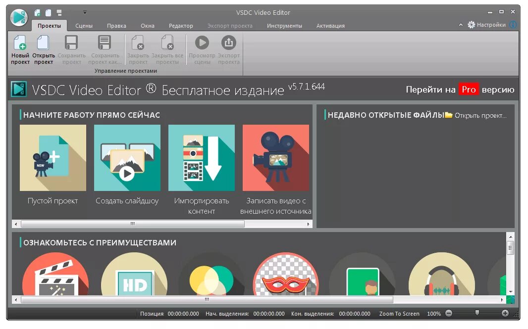Click the clapperboard effects feature icon
The image size is (528, 329).
(55, 274)
